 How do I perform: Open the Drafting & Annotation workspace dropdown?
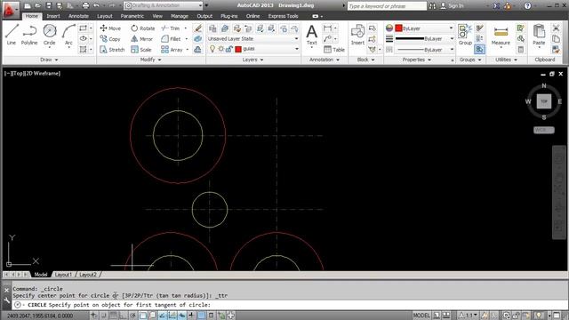coord(164,5)
